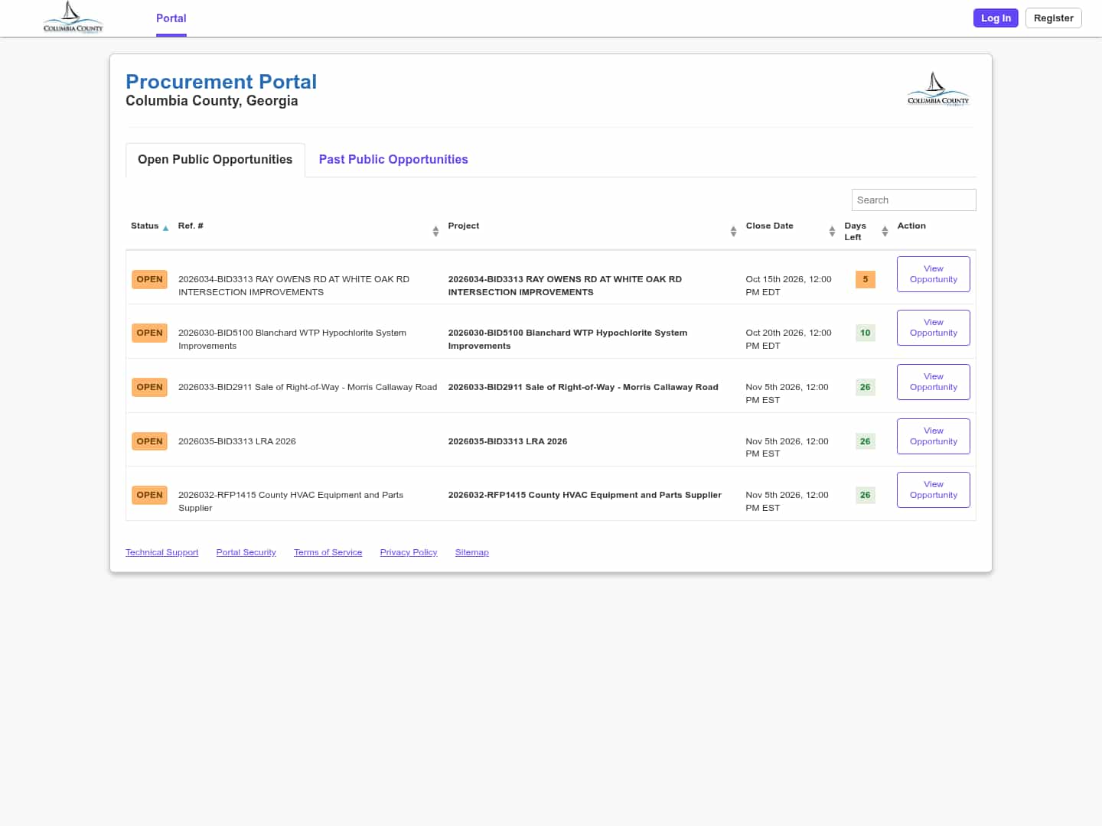Click the OPEN badge for County HVAC Equipment

[149, 495]
